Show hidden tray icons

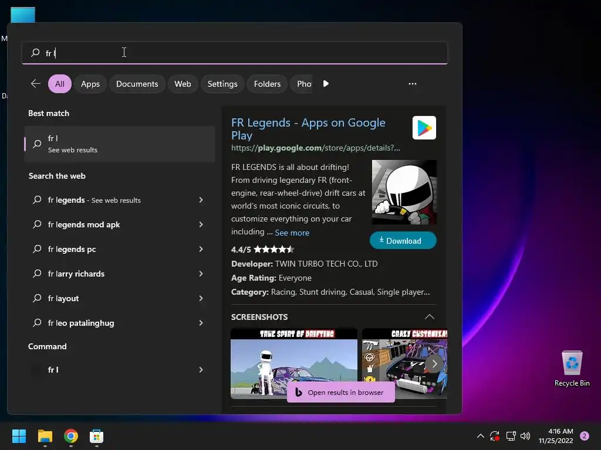(480, 436)
